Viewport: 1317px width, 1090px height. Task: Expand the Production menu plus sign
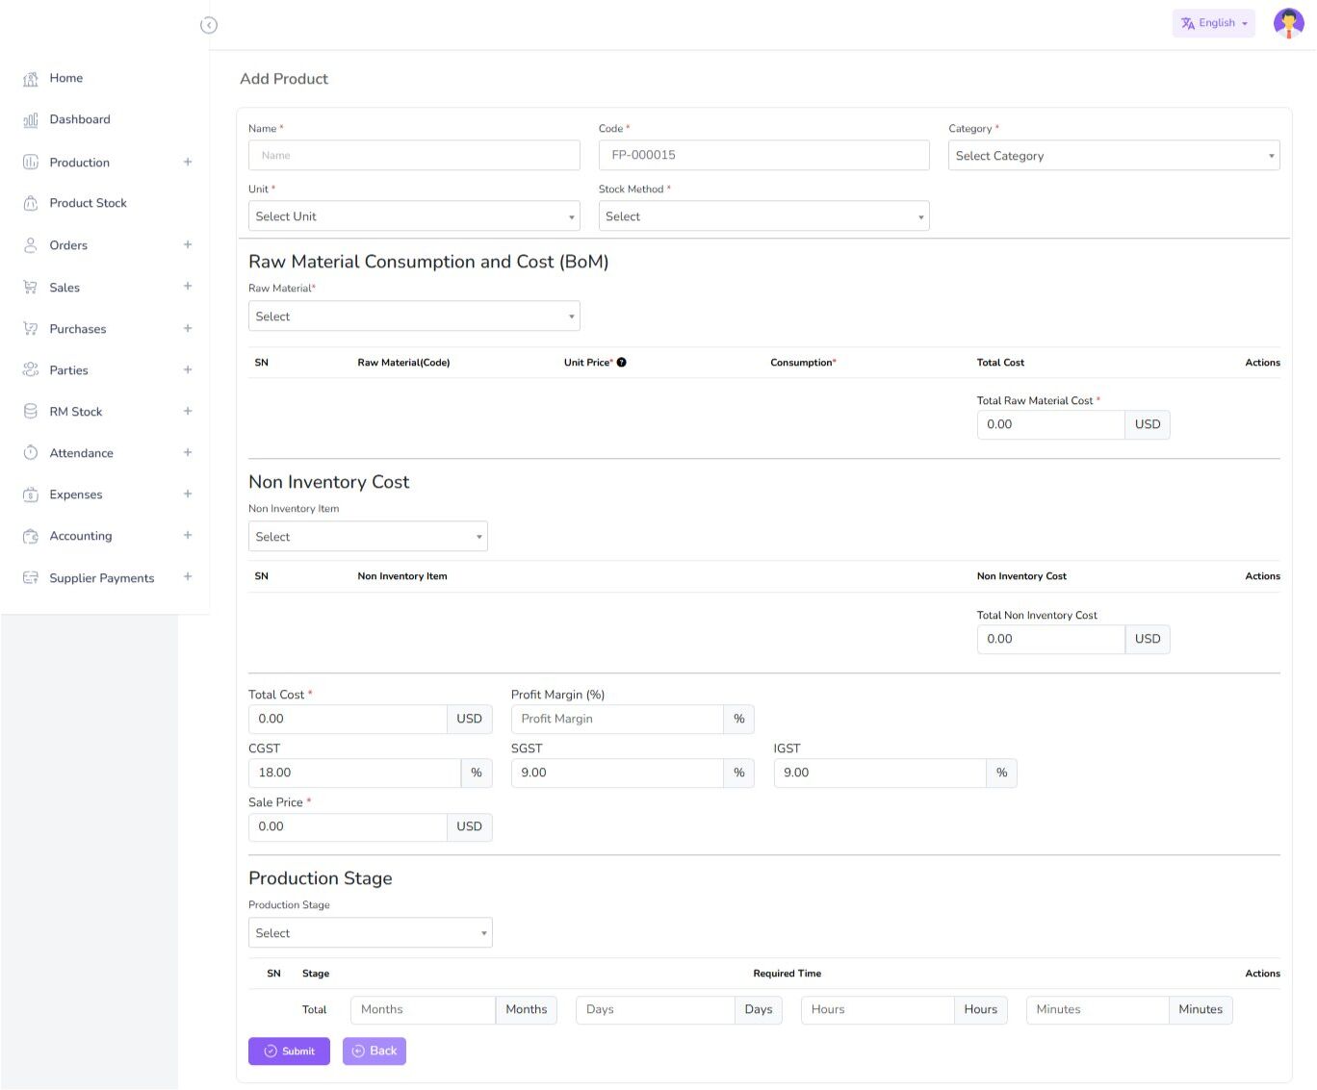pos(188,162)
